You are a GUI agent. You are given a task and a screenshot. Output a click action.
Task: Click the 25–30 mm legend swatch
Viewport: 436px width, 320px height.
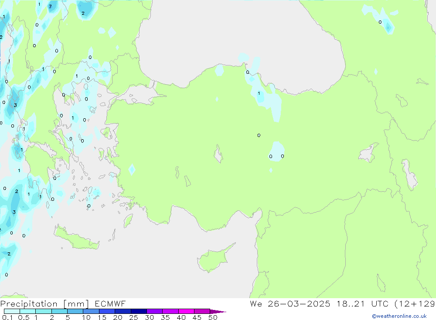coord(139,311)
